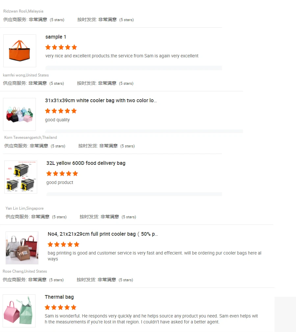
Task: Open the yellow food delivery bags thumbnail
Action: point(21,177)
